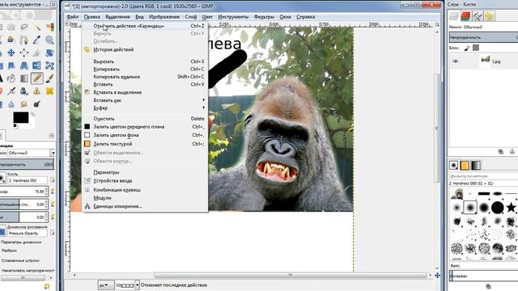Expand the 'Буфер' submenu
Screen dimensions: 518x291
(146, 108)
